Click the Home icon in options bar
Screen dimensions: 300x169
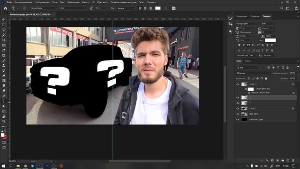[6, 8]
